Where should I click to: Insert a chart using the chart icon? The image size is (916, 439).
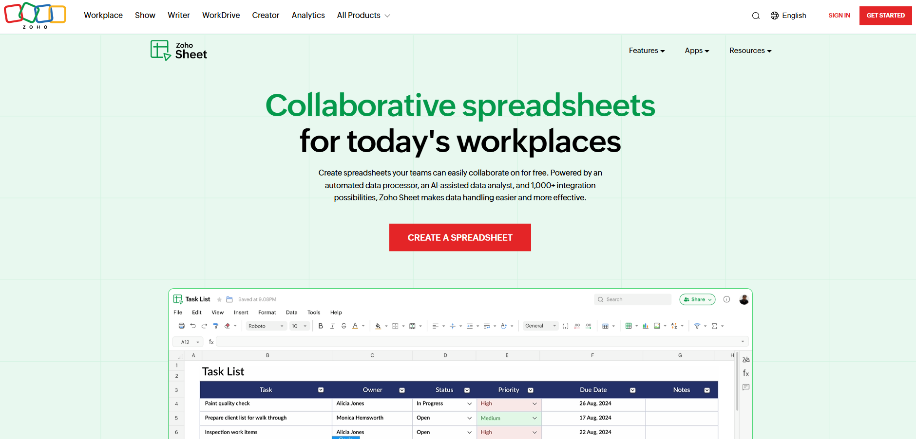coord(646,326)
